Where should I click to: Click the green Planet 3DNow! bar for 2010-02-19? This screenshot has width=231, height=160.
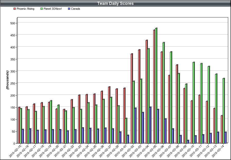point(51,122)
